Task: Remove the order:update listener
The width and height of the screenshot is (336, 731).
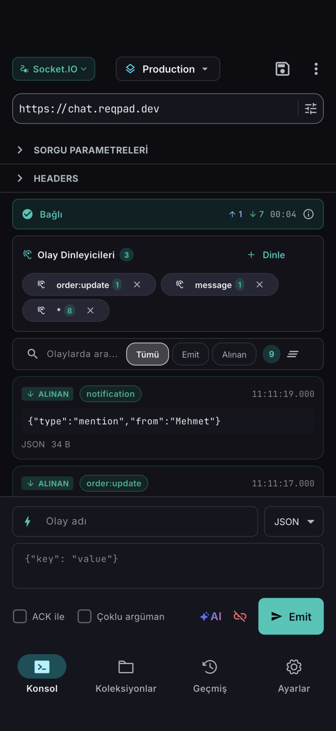Action: click(x=137, y=285)
